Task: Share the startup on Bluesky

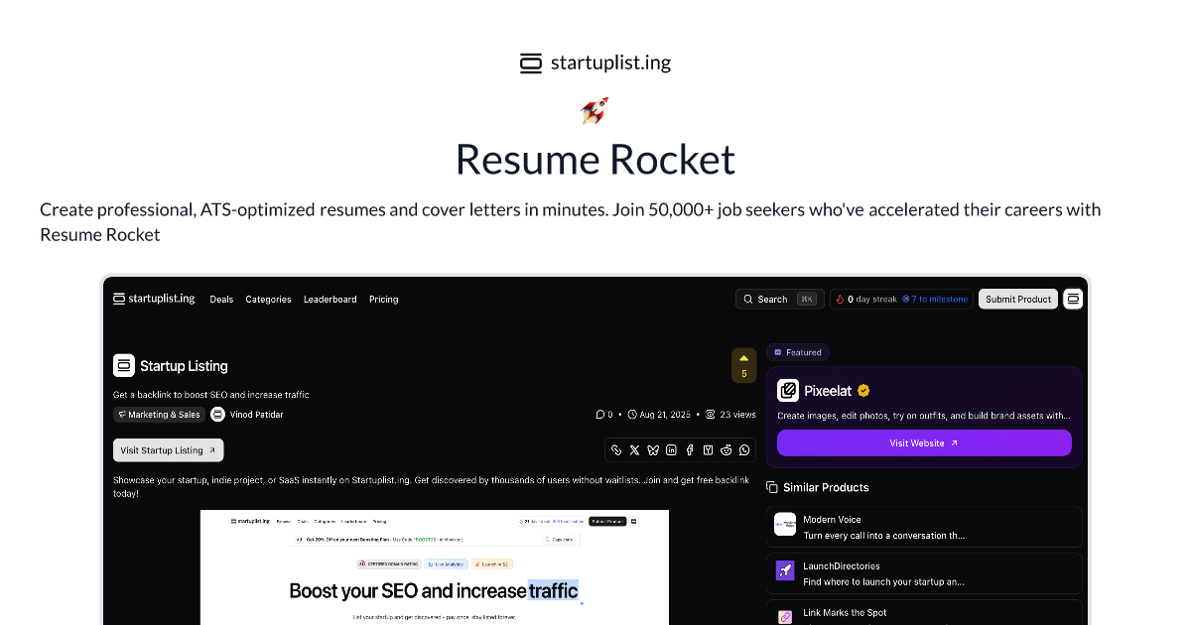Action: pos(652,449)
